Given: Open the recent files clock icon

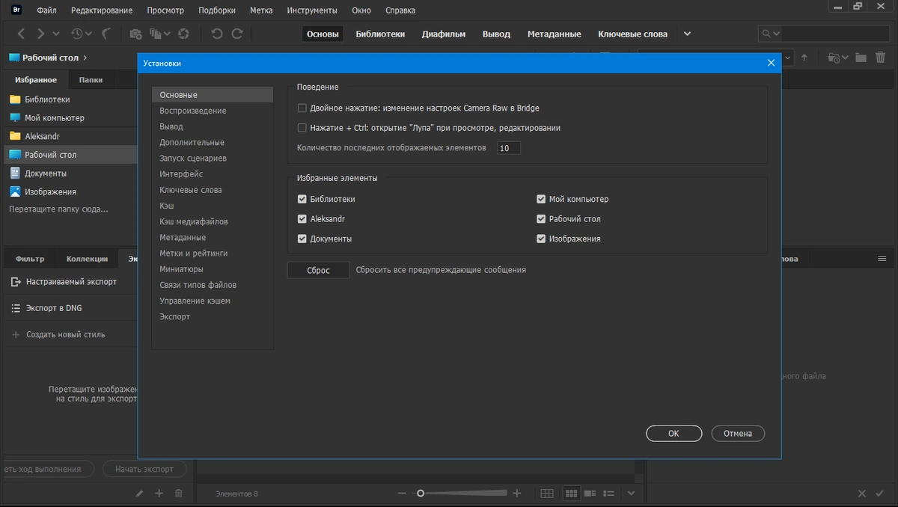Looking at the screenshot, I should click(78, 34).
